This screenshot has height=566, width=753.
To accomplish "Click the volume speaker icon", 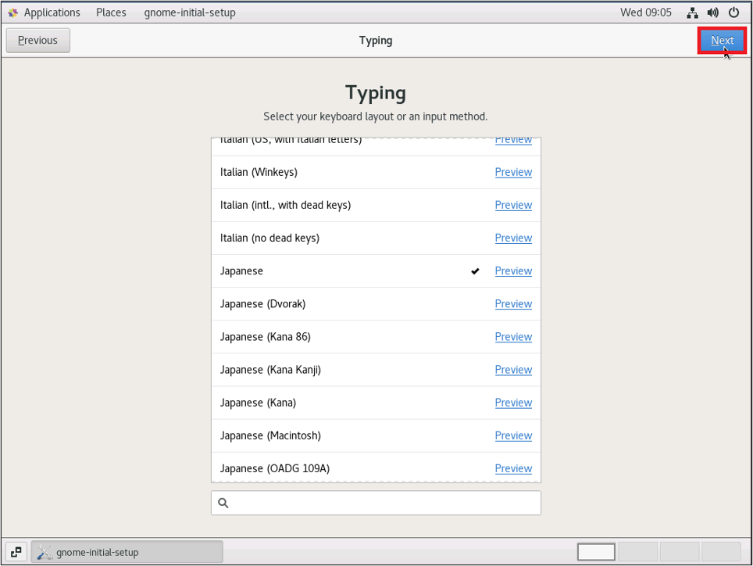I will point(712,13).
